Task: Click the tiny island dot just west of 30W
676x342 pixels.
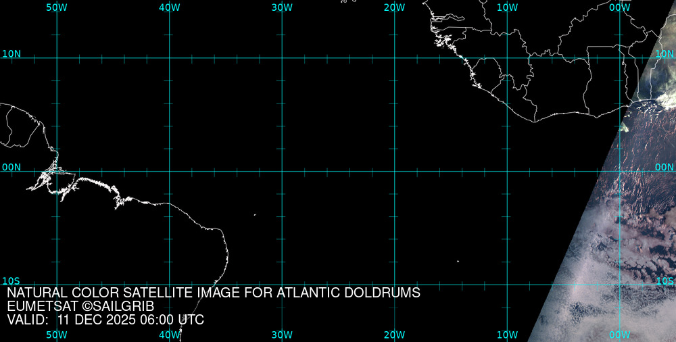Action: tap(255, 216)
